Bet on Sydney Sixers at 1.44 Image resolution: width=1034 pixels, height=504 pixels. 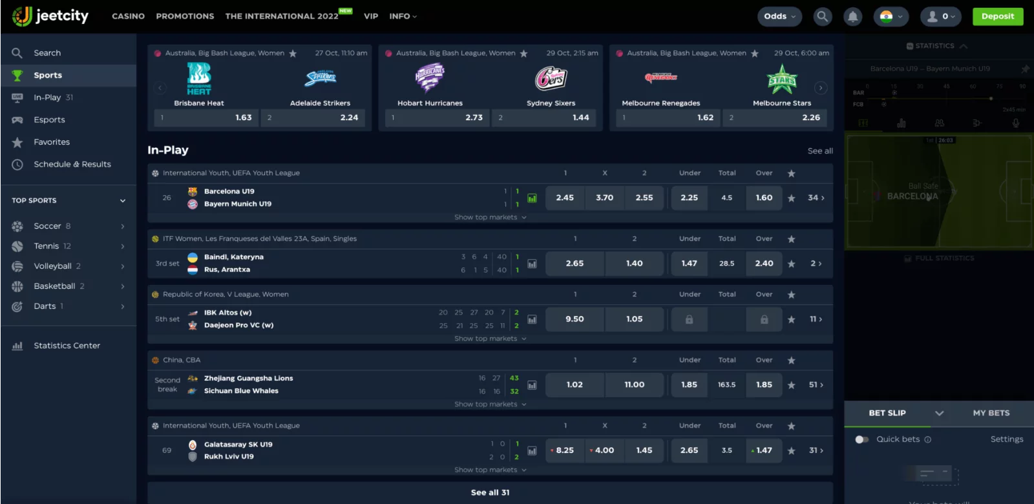pyautogui.click(x=543, y=118)
